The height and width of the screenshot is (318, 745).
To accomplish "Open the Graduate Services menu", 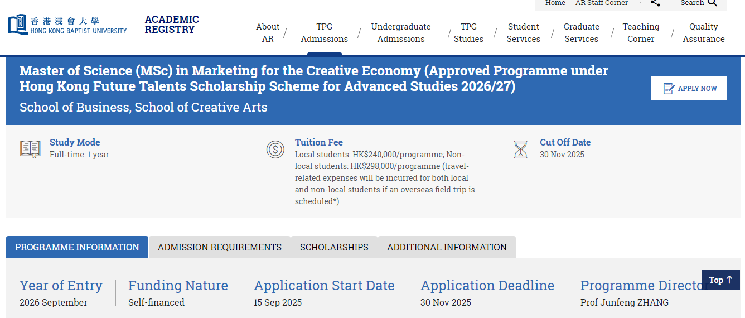I will (582, 33).
